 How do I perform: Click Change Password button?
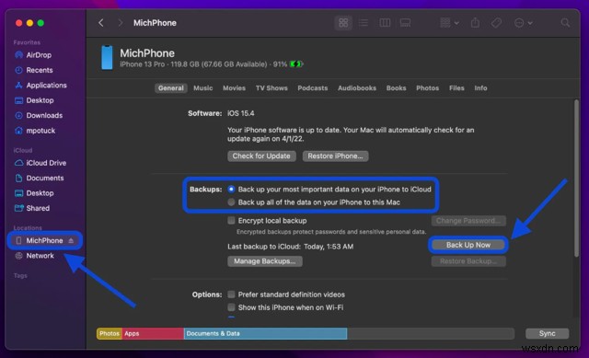468,221
